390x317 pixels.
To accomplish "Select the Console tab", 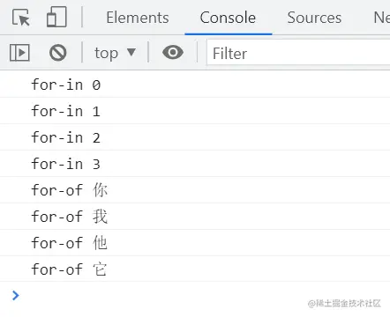I will click(228, 18).
